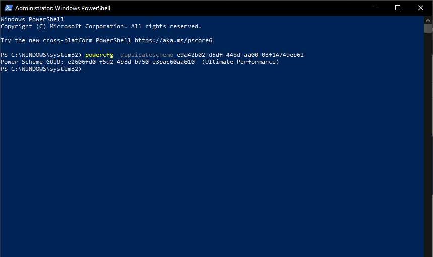Click the last empty PS prompt line
The height and width of the screenshot is (257, 433).
click(x=41, y=69)
